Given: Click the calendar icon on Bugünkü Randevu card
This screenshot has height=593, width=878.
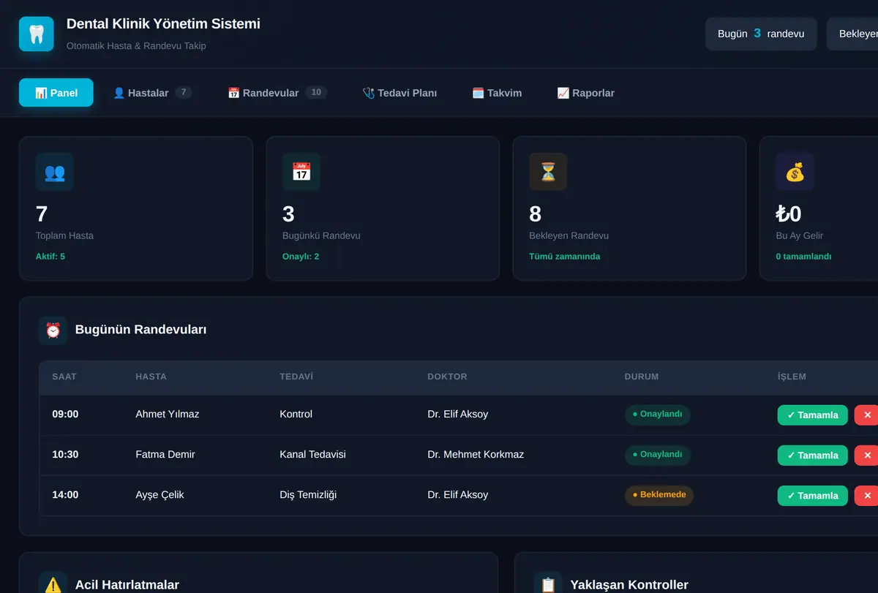Looking at the screenshot, I should point(301,172).
